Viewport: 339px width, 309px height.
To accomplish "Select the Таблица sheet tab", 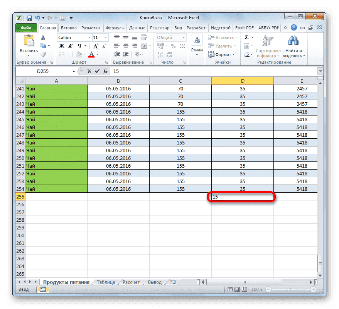I will (105, 282).
